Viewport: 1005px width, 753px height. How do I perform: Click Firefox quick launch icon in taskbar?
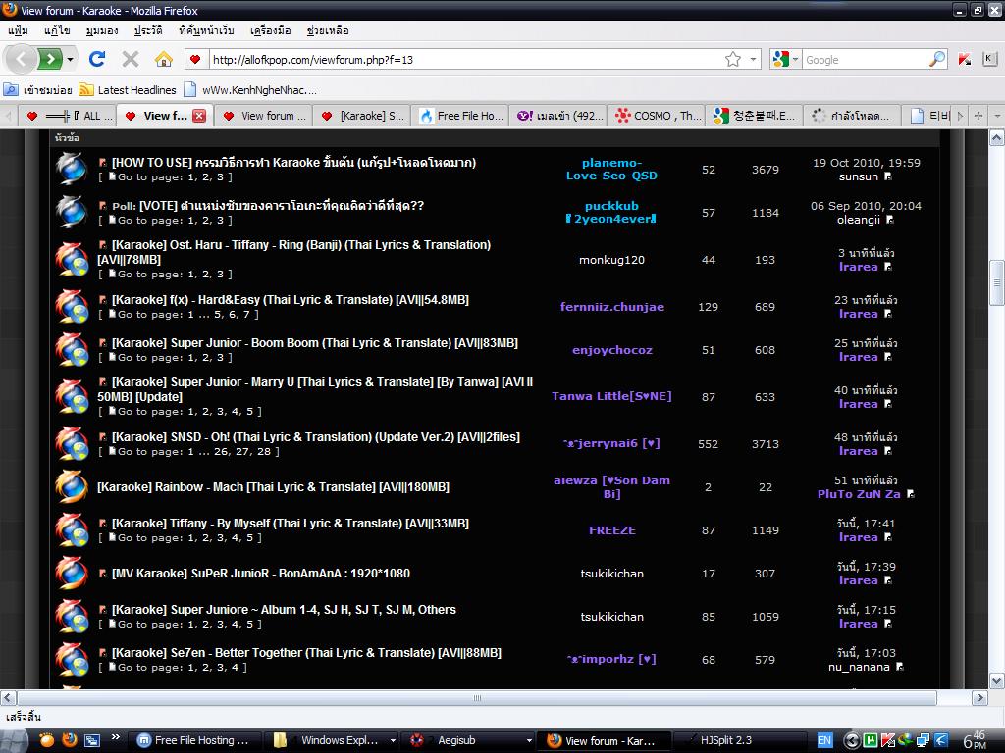[70, 740]
